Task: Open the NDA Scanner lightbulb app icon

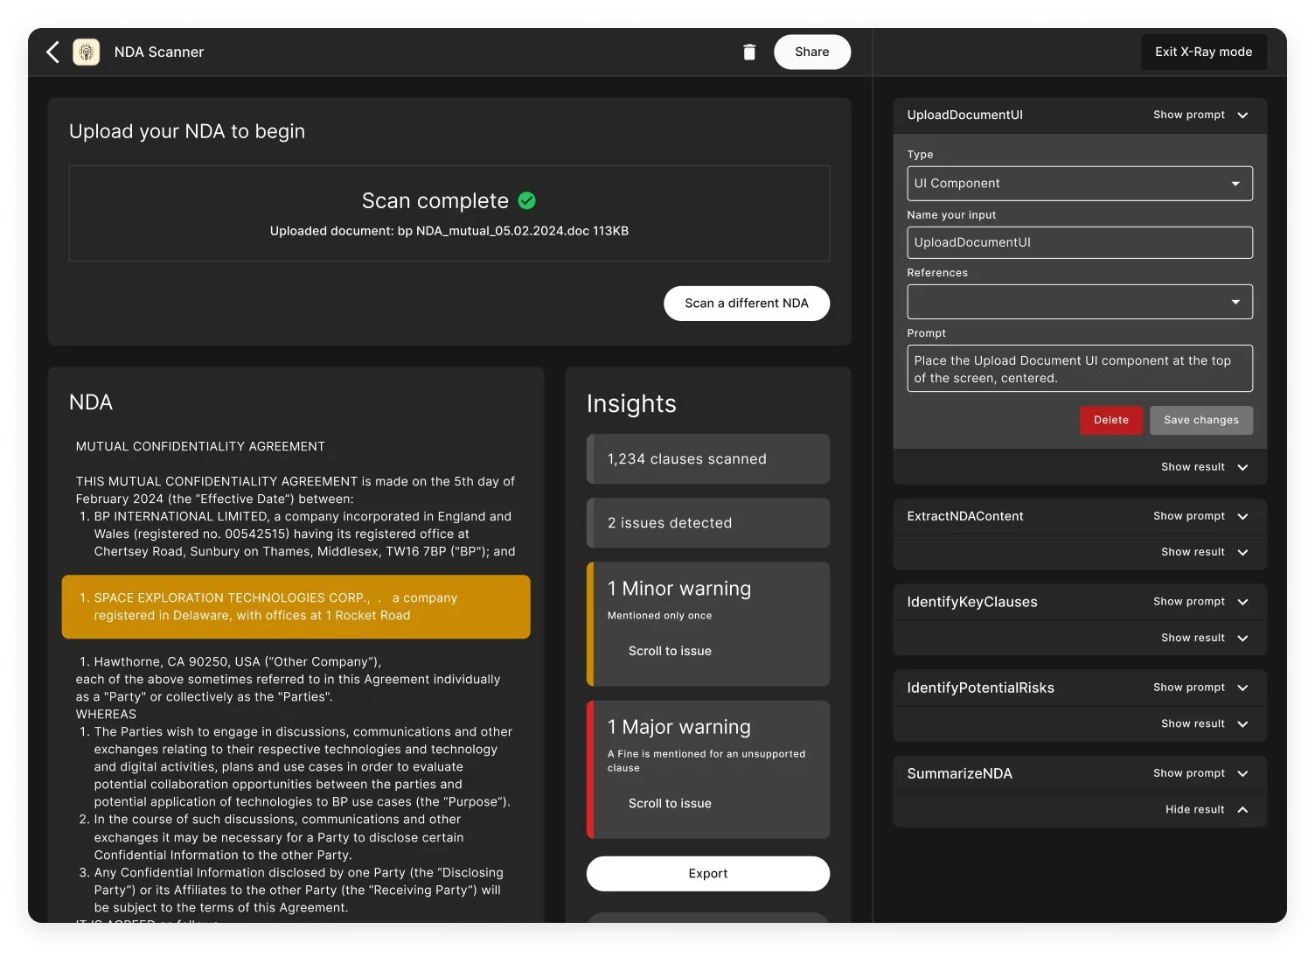Action: pyautogui.click(x=86, y=52)
